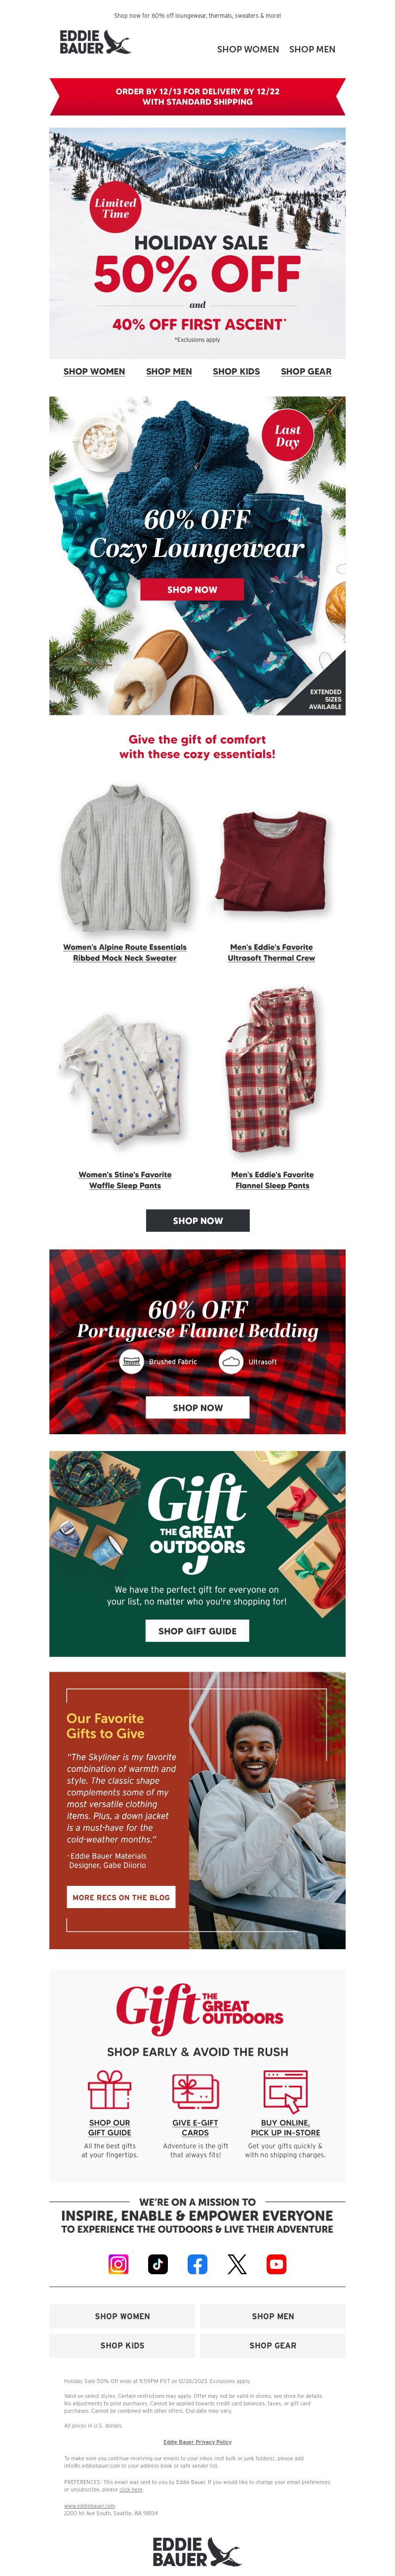The width and height of the screenshot is (395, 2576).
Task: Select SHOP WOMEN in the top header
Action: pyautogui.click(x=248, y=49)
